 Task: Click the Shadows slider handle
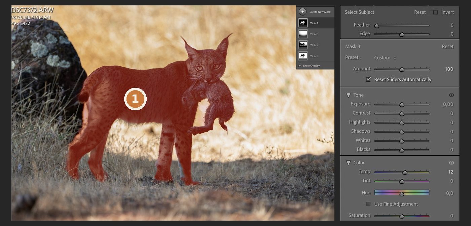[402, 132]
